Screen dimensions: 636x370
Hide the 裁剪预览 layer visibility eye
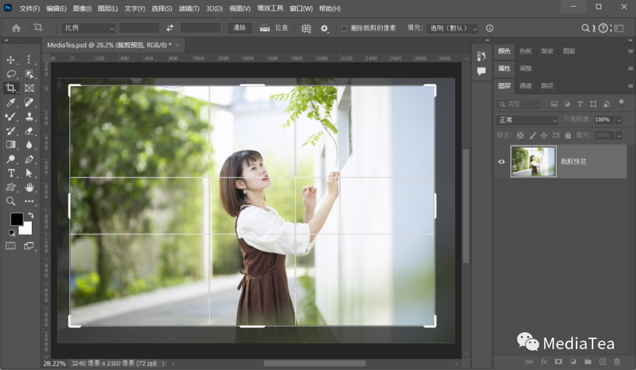[502, 161]
